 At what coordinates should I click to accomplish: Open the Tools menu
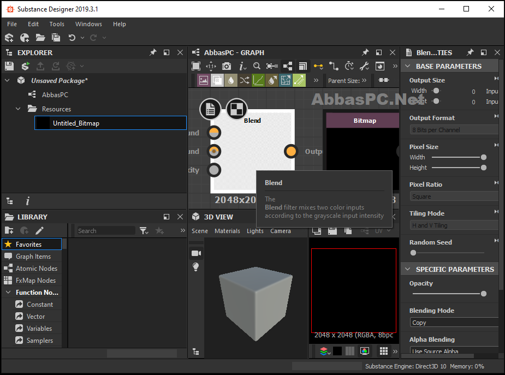(x=57, y=24)
